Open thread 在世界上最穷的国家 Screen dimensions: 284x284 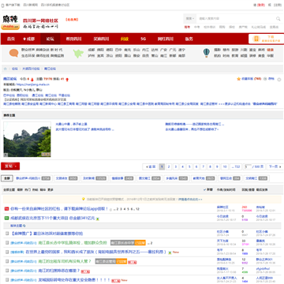click(x=96, y=252)
